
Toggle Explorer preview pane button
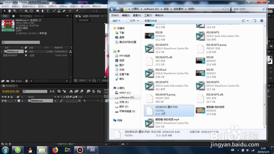point(255,21)
